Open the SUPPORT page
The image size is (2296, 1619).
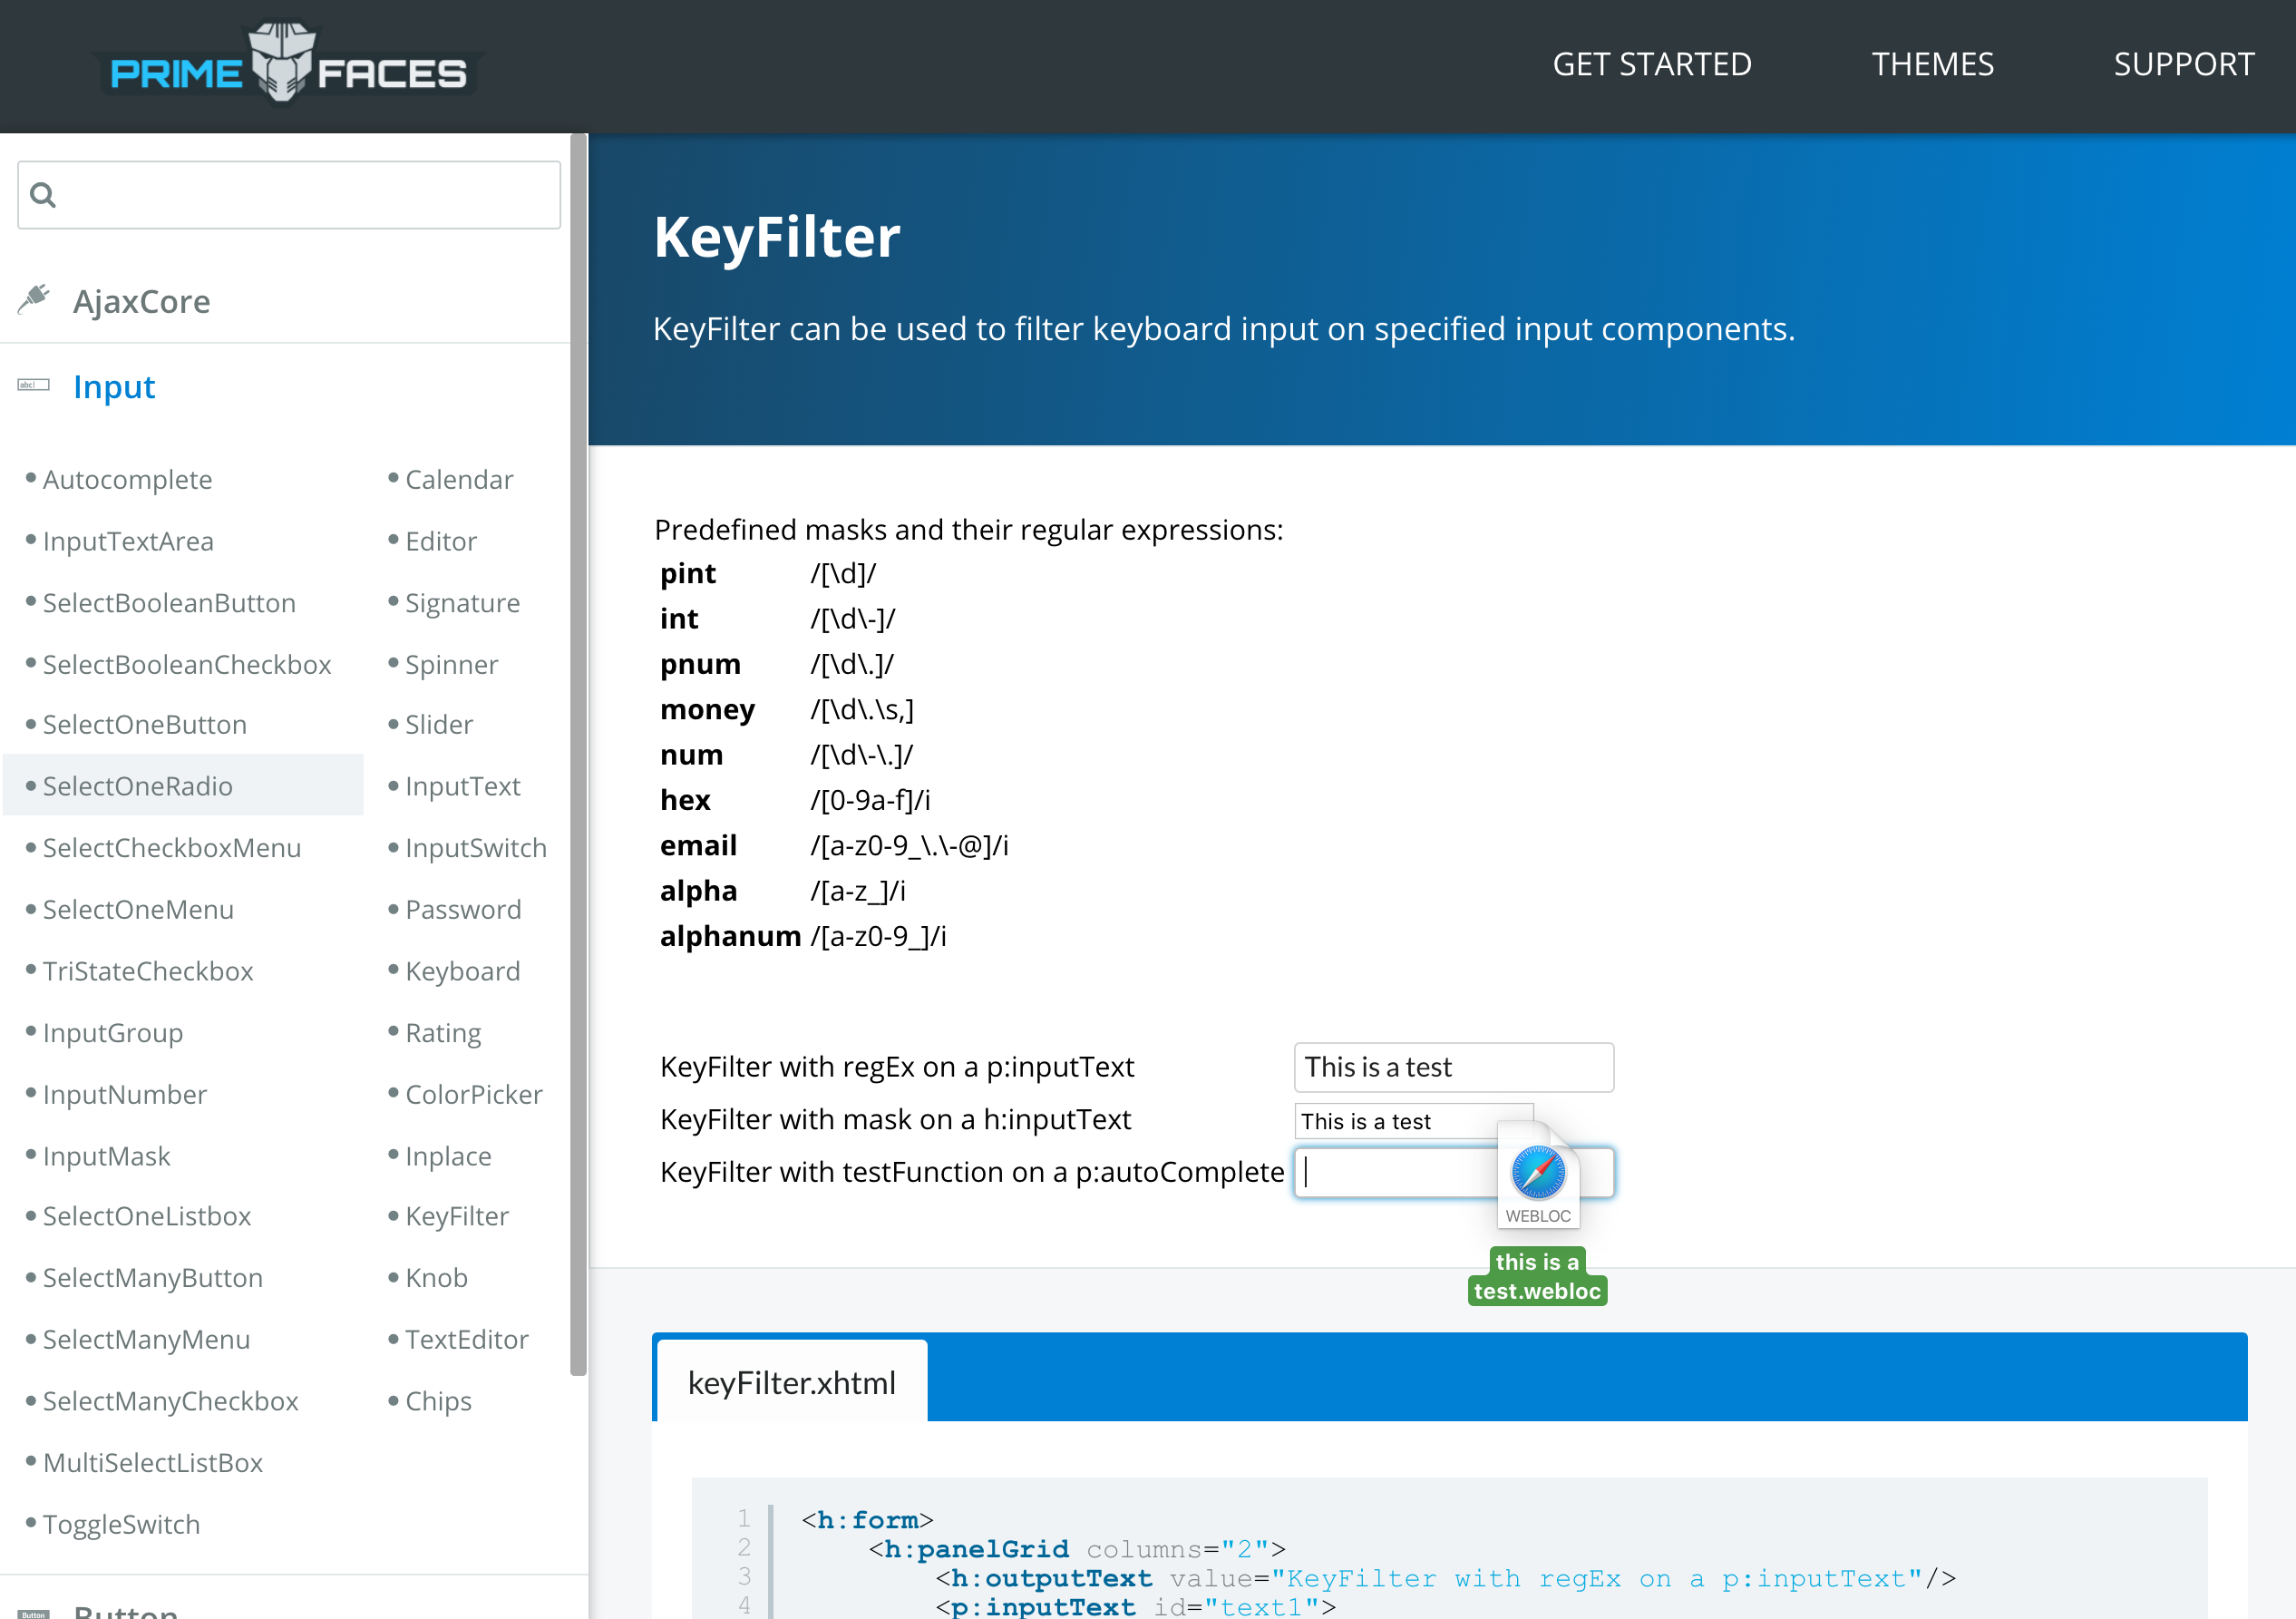(x=2184, y=64)
